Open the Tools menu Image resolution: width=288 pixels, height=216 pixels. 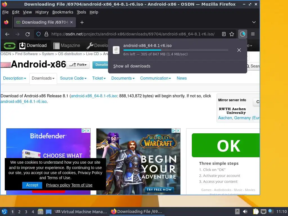81,12
